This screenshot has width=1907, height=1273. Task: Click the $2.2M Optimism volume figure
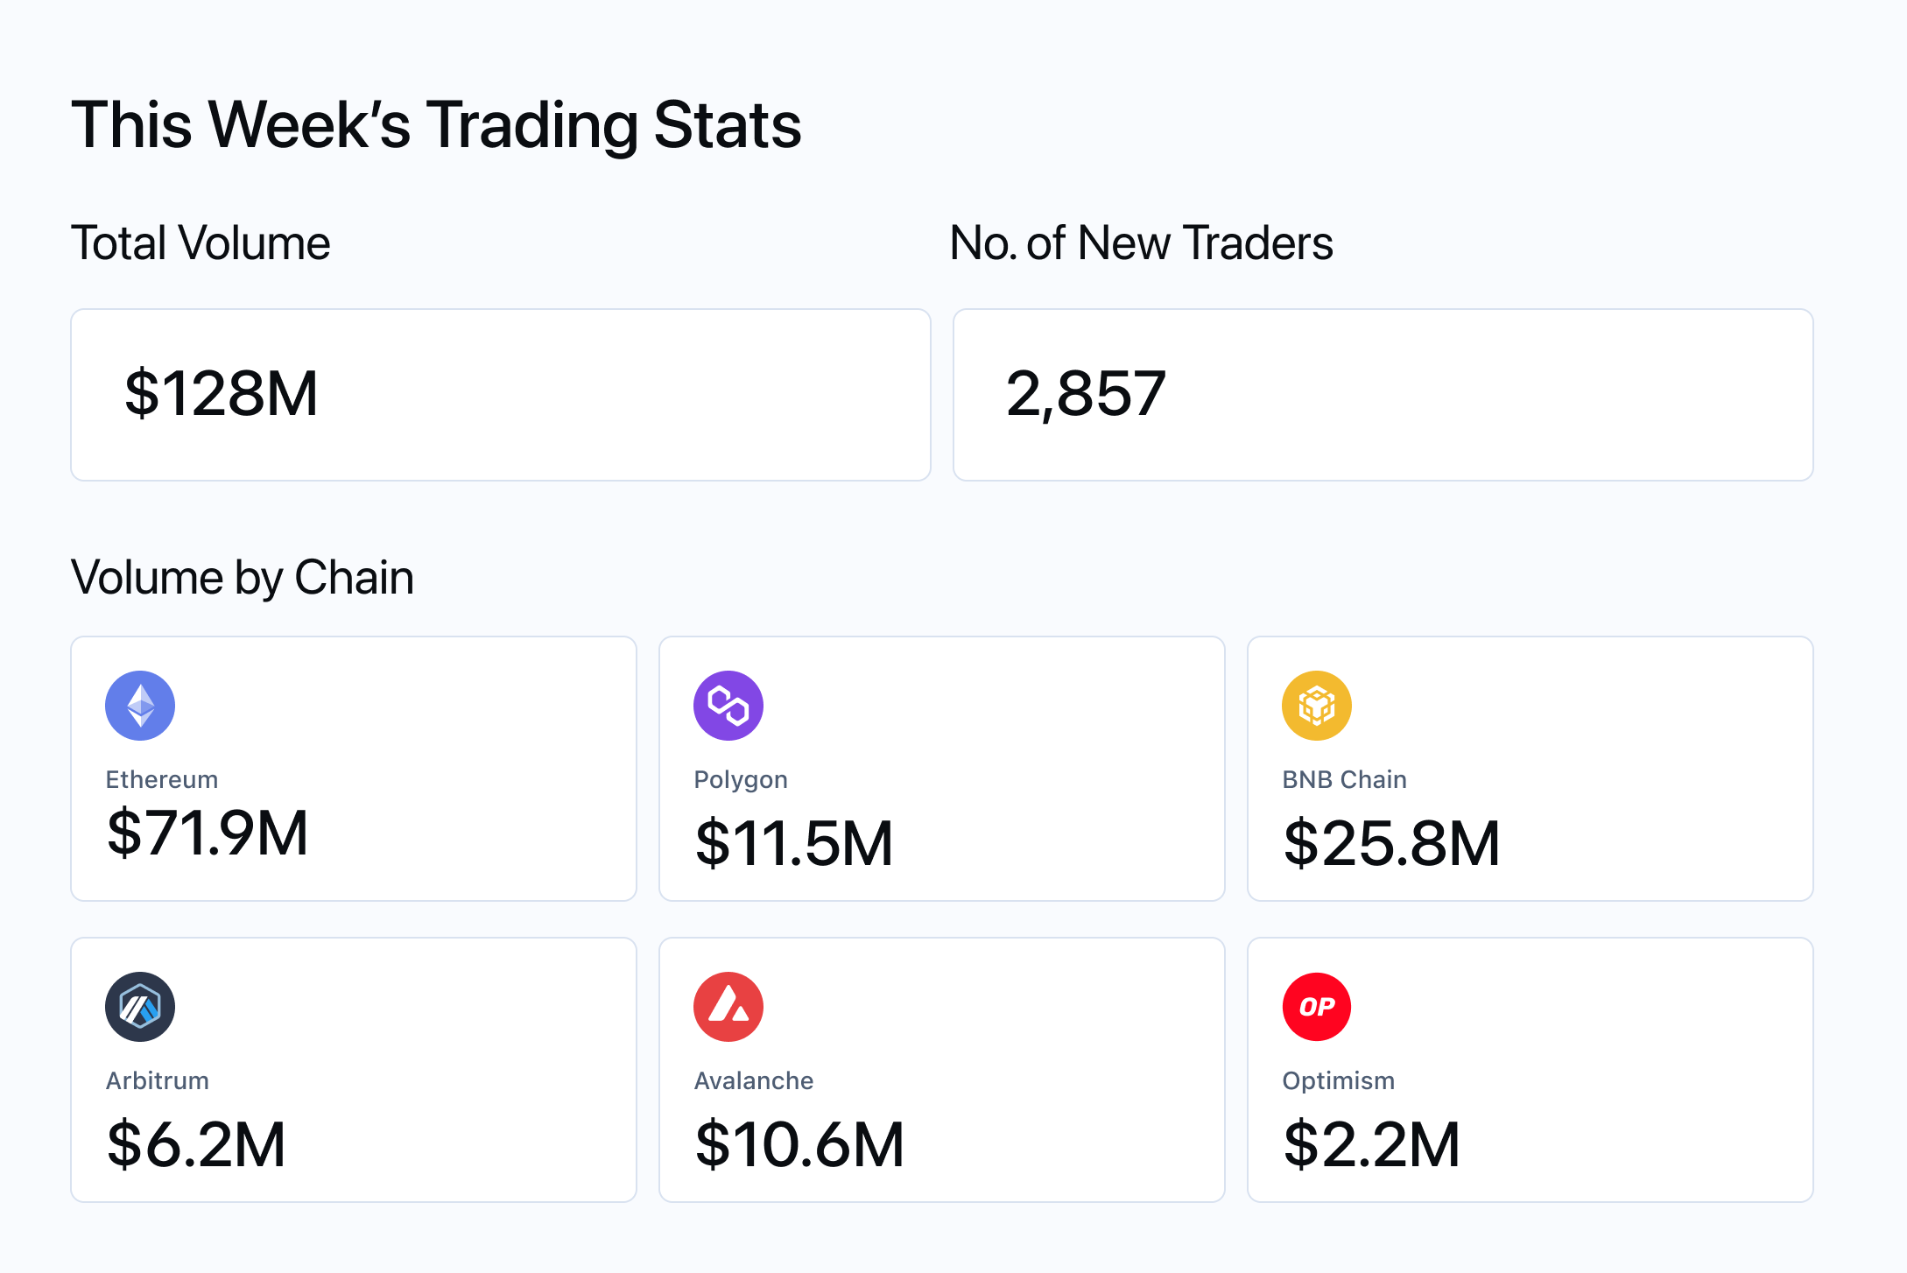coord(1372,1144)
